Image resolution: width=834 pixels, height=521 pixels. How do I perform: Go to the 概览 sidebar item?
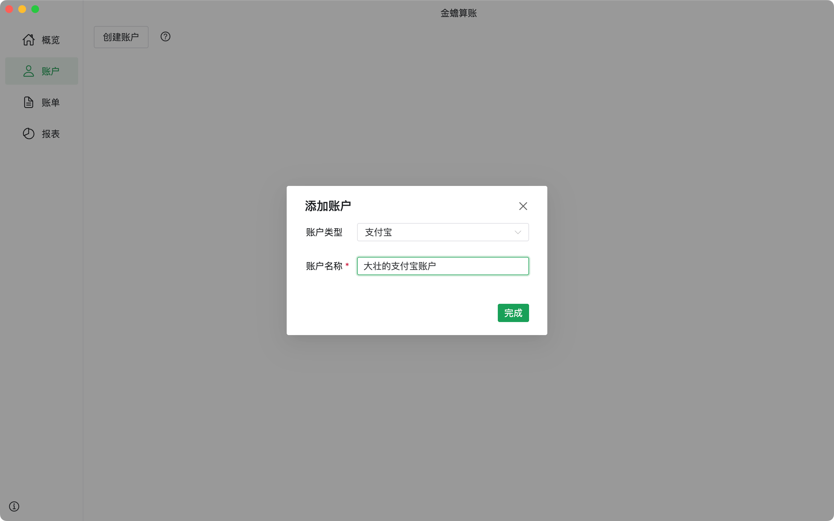point(51,40)
